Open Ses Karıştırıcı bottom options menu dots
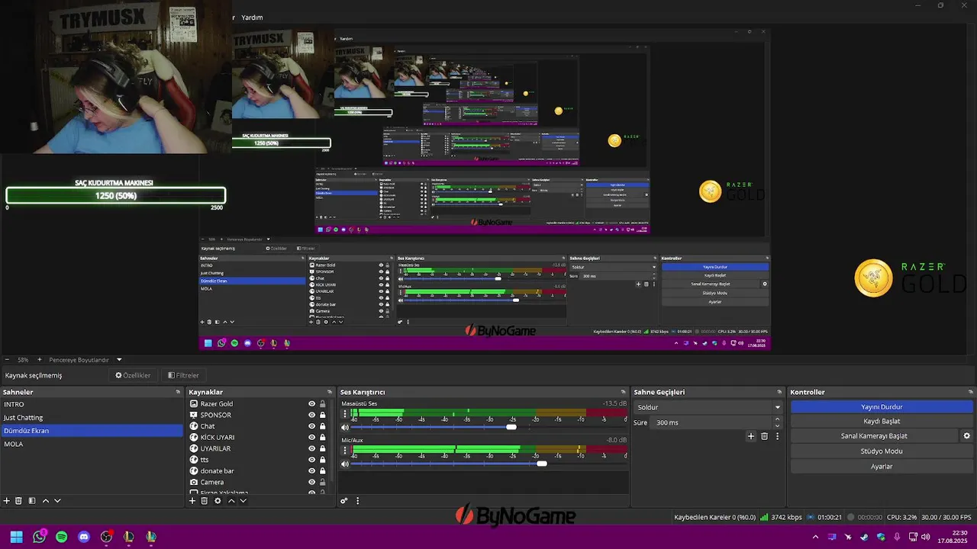 [x=357, y=501]
